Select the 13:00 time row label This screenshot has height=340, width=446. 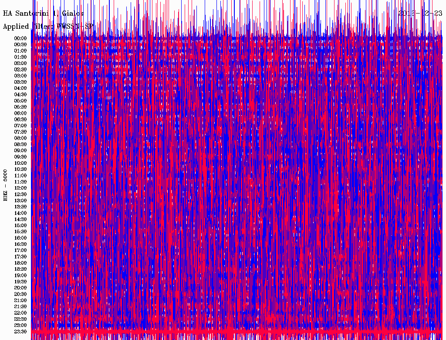[x=20, y=201]
